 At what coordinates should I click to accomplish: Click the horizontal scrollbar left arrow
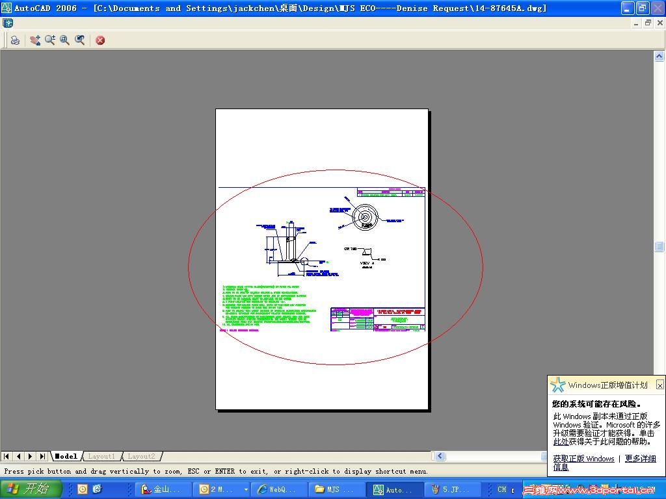(x=440, y=456)
